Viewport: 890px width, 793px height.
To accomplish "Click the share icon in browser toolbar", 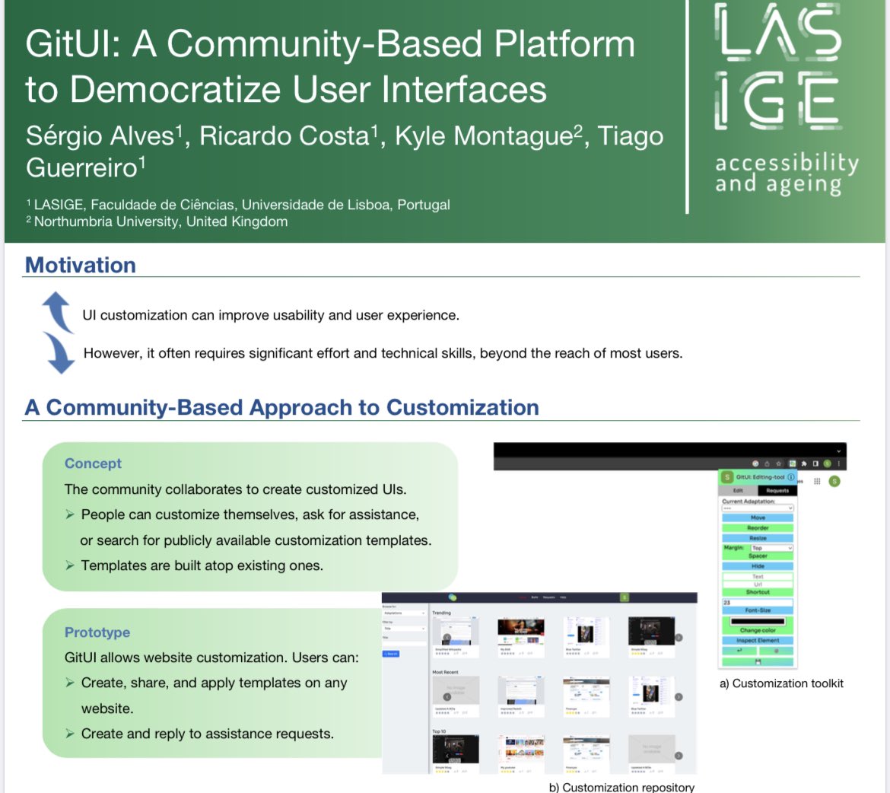I will pyautogui.click(x=767, y=463).
